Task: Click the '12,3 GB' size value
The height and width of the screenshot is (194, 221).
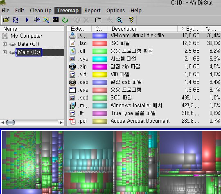Action: [191, 43]
